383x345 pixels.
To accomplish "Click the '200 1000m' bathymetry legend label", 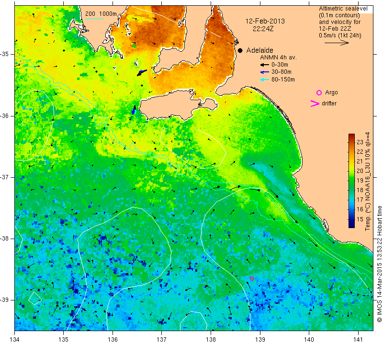I will pyautogui.click(x=101, y=14).
